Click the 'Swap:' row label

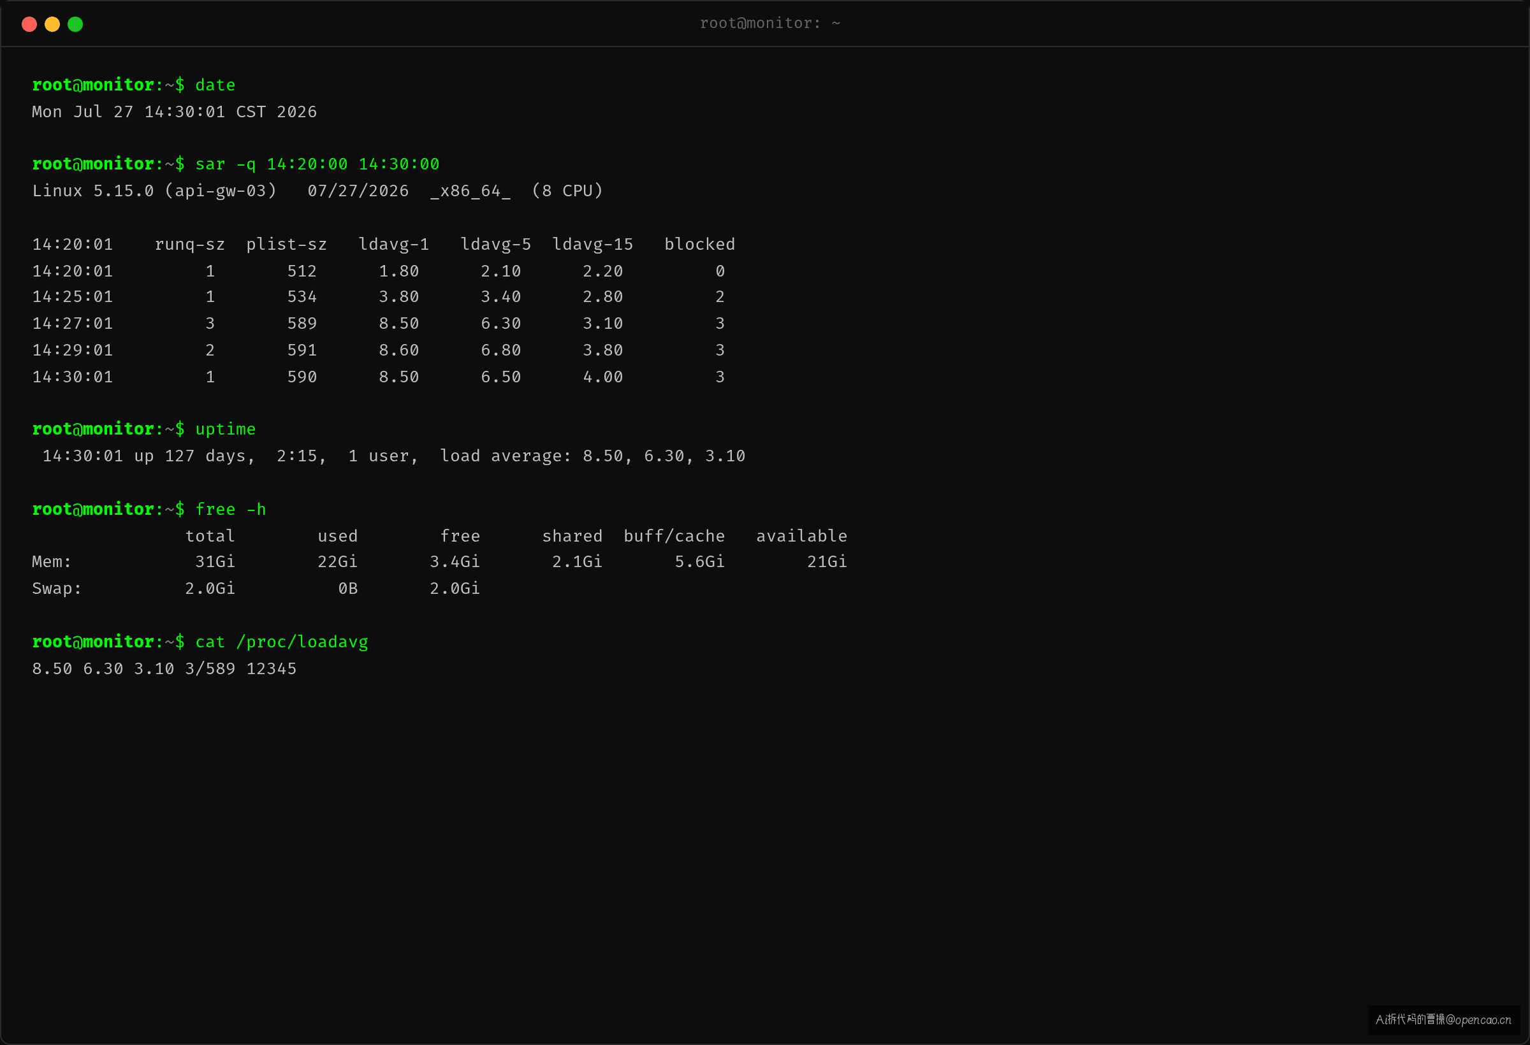coord(57,588)
